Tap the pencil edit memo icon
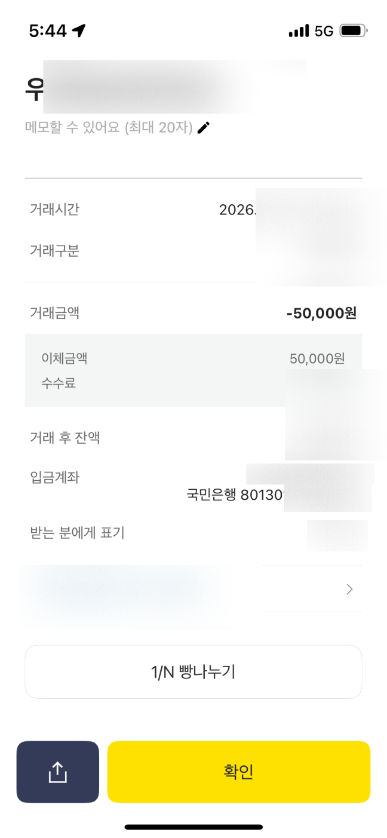This screenshot has width=387, height=838. coord(204,127)
